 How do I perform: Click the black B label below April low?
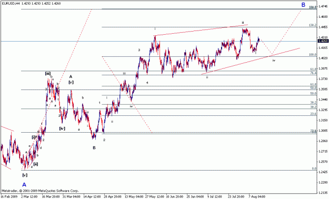pyautogui.click(x=94, y=148)
